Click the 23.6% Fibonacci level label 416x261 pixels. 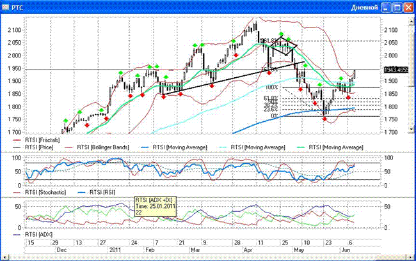[x=271, y=110]
